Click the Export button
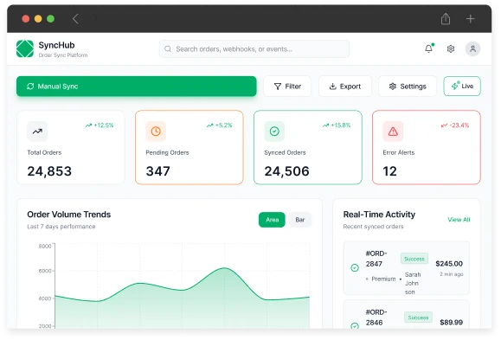Screen dimensions: 501x340 click(344, 87)
